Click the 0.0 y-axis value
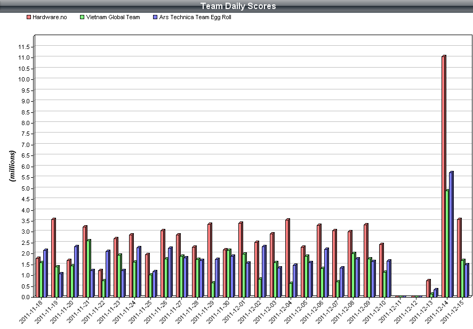 (x=26, y=297)
